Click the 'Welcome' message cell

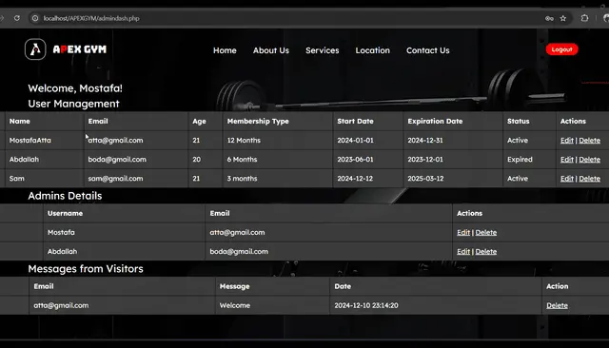point(235,305)
